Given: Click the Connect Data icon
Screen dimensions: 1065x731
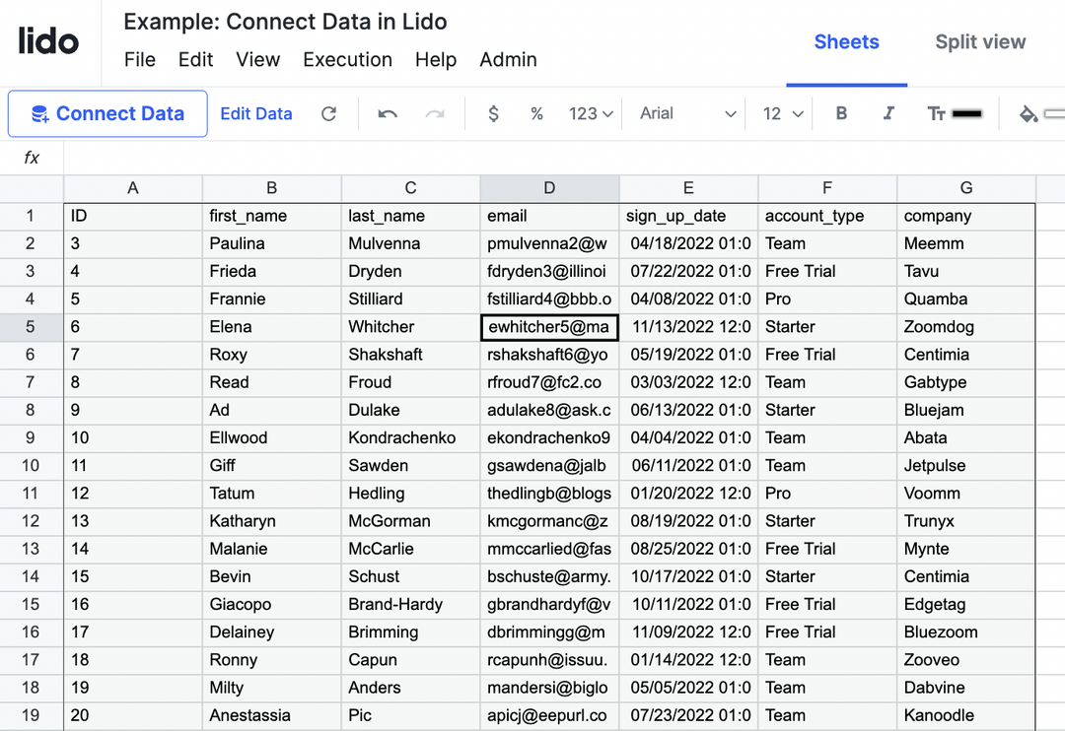Looking at the screenshot, I should [x=39, y=113].
